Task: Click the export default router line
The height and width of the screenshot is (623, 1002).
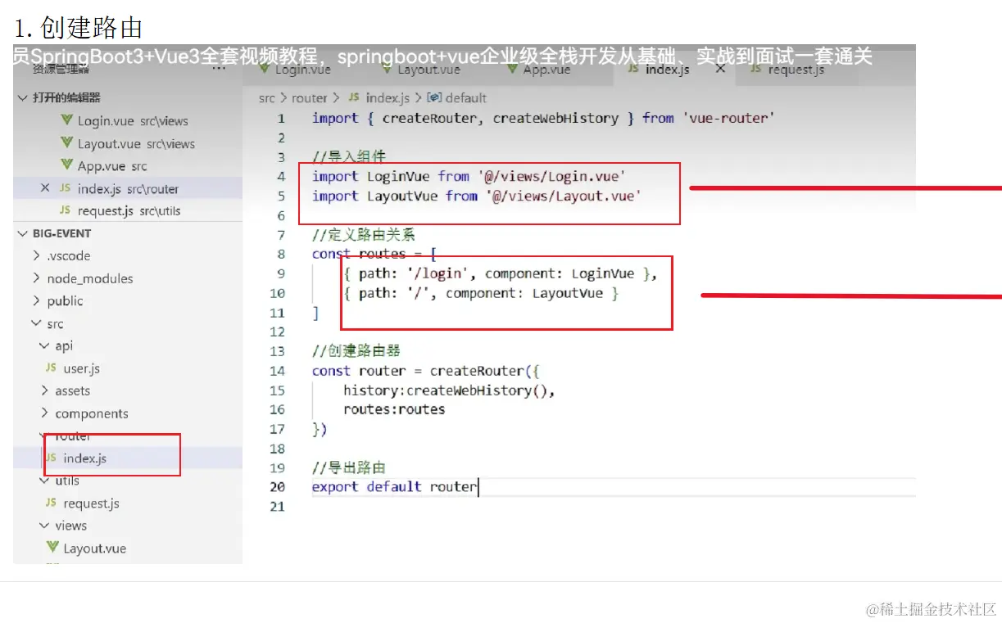Action: 394,487
